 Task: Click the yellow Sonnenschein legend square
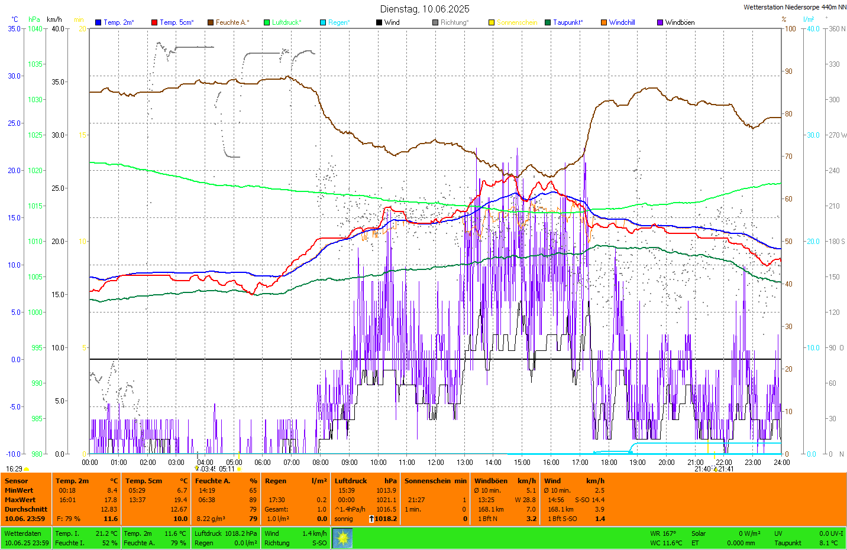tap(492, 22)
